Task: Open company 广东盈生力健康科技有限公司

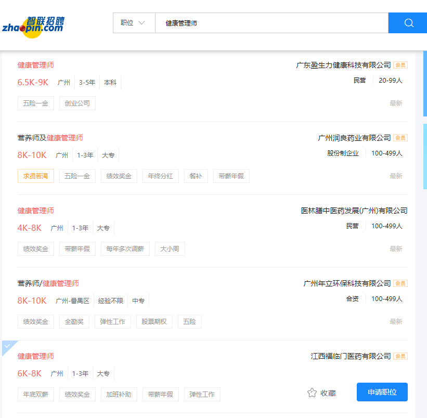Action: pos(343,65)
